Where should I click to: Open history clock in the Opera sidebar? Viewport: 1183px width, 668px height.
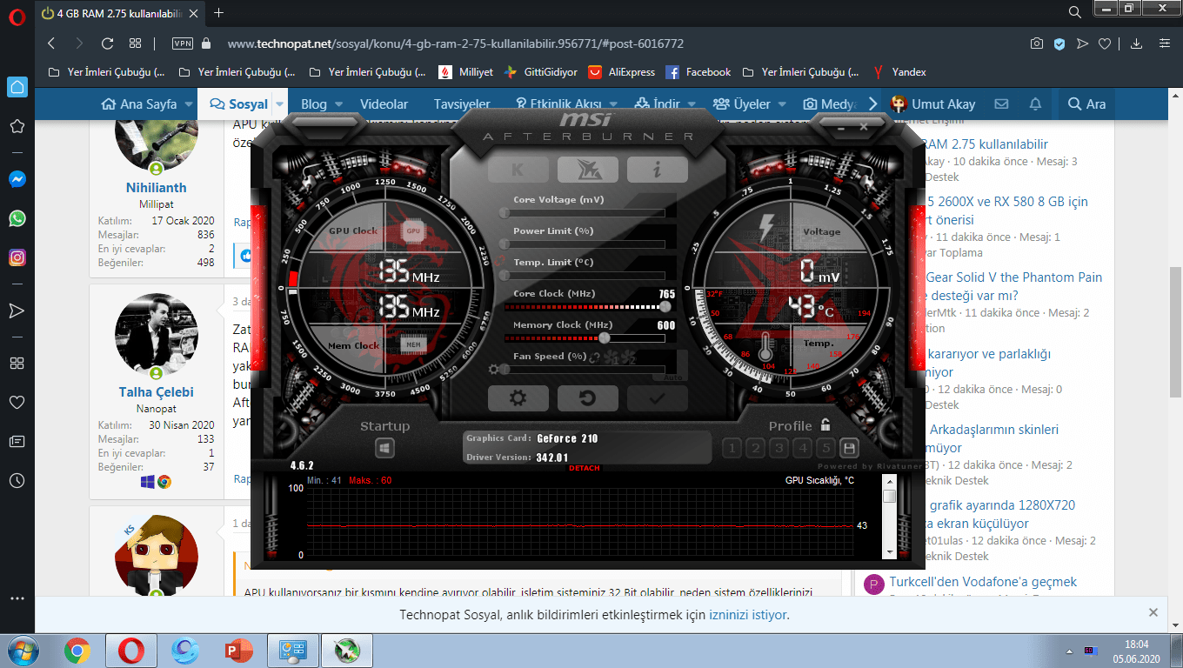(17, 480)
